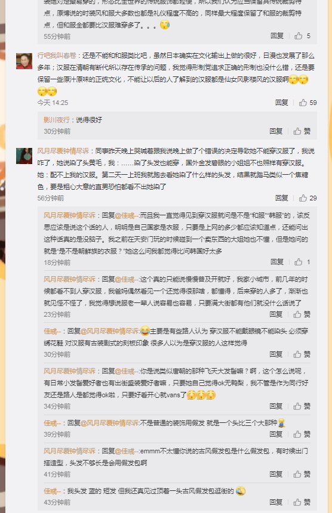
Task: Like the reply posted 18分钟前
Action: (302, 262)
